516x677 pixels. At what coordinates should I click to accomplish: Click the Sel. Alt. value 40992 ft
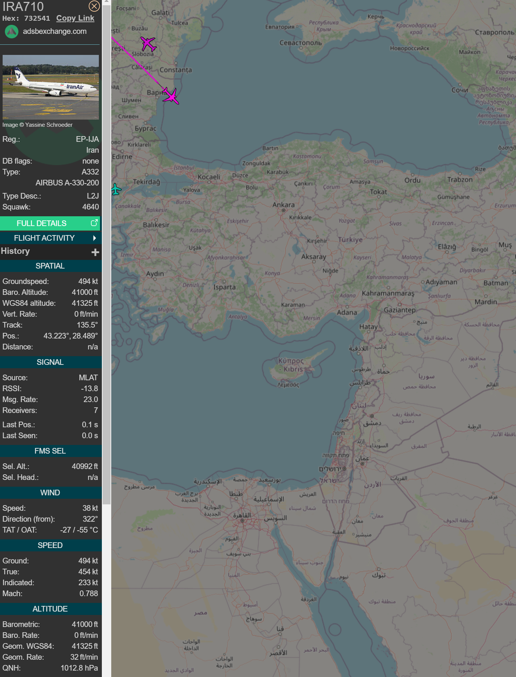click(85, 466)
